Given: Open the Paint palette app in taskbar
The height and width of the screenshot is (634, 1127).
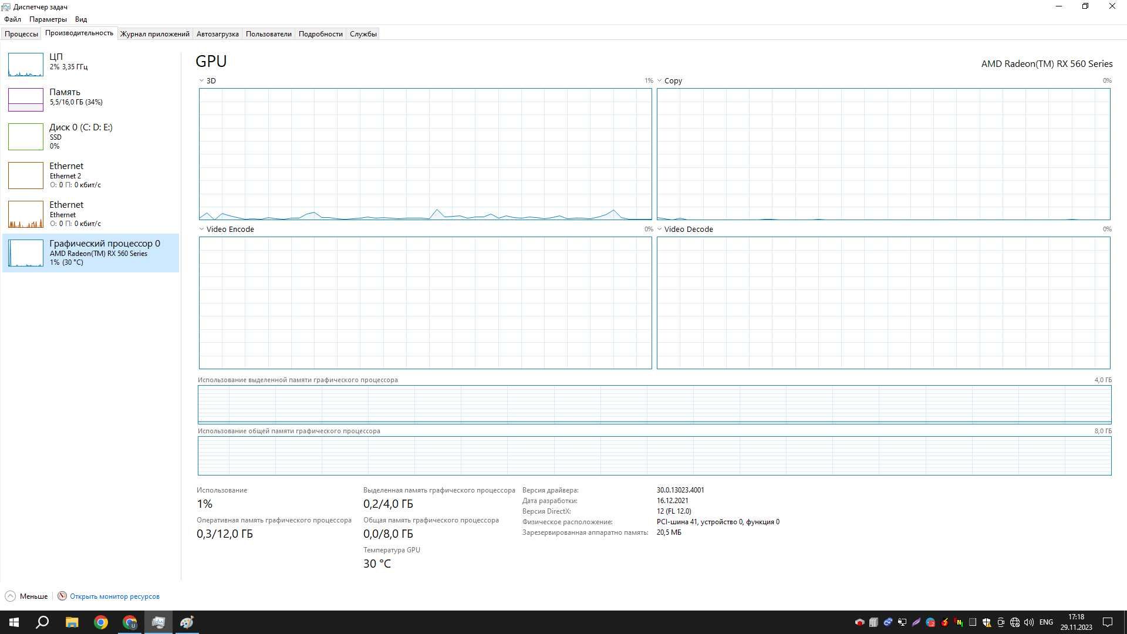Looking at the screenshot, I should [187, 622].
